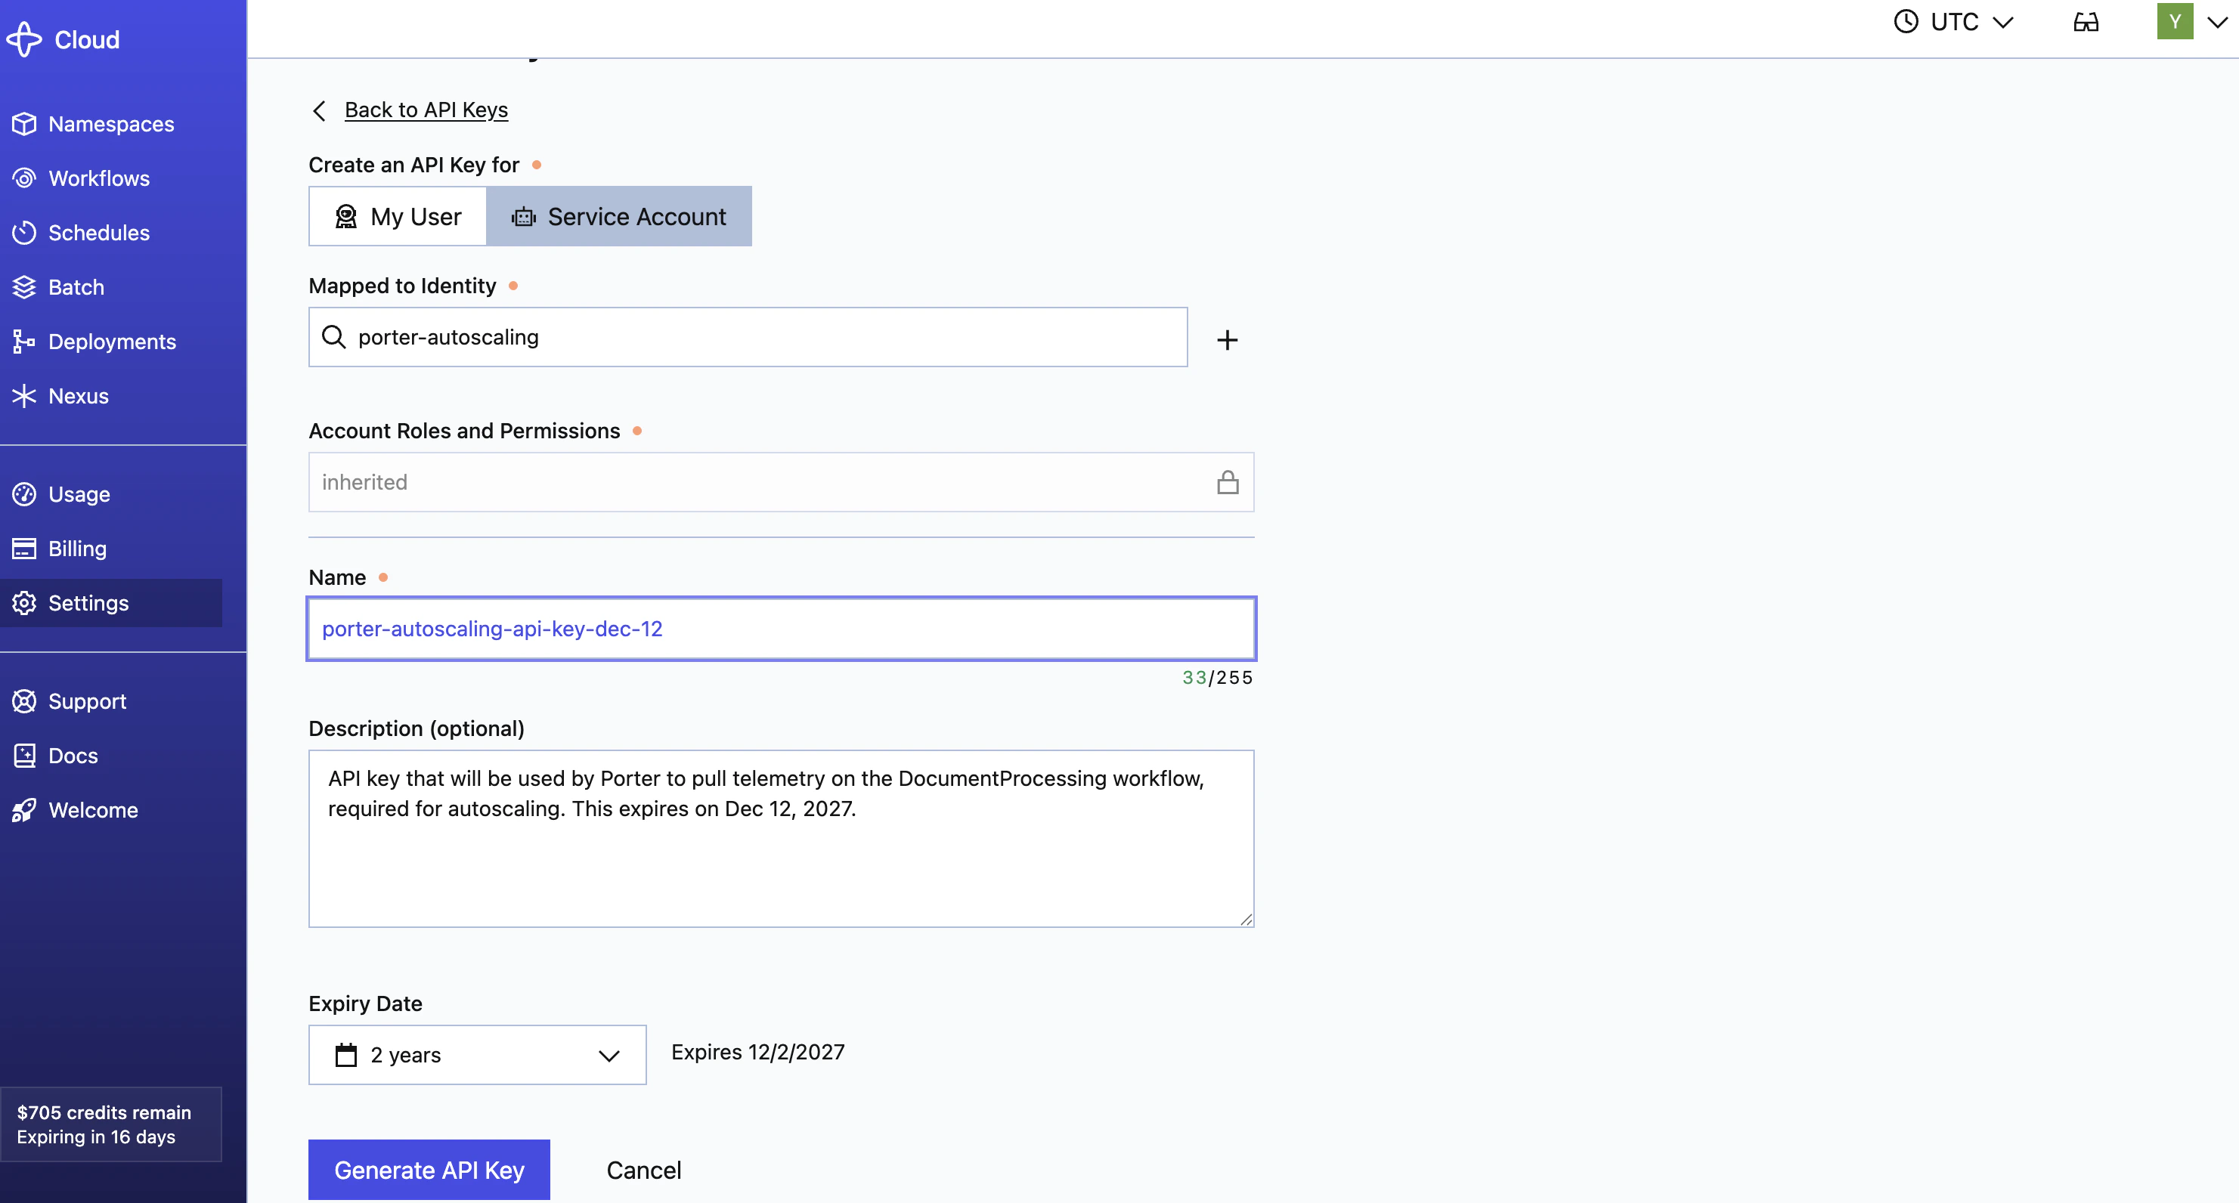Expand the UTC timezone selector
Screen dimensions: 2239x1203
point(1953,22)
